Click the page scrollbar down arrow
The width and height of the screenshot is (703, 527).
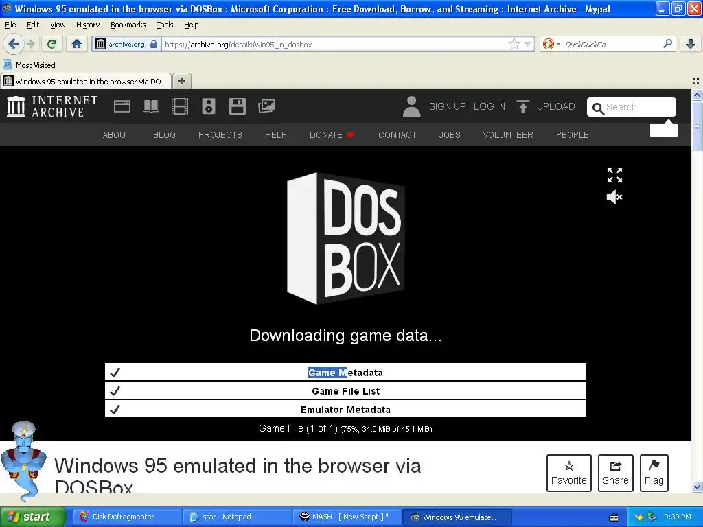(697, 487)
